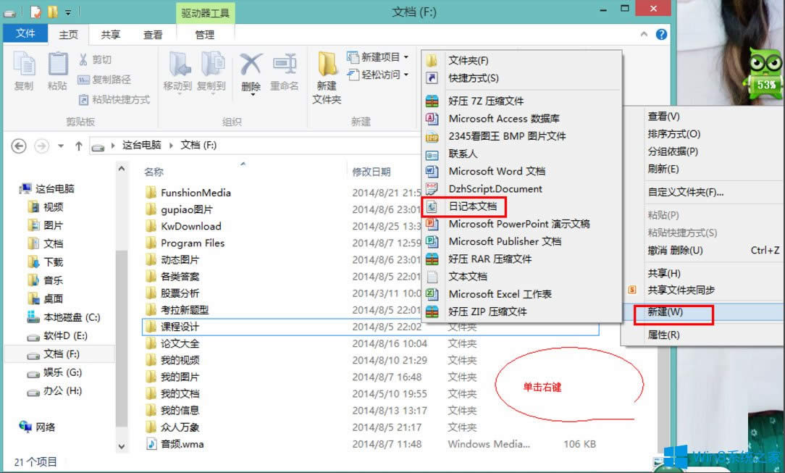Switch to the 查看 ribbon tab
Viewport: 785px width, 473px height.
pyautogui.click(x=152, y=33)
